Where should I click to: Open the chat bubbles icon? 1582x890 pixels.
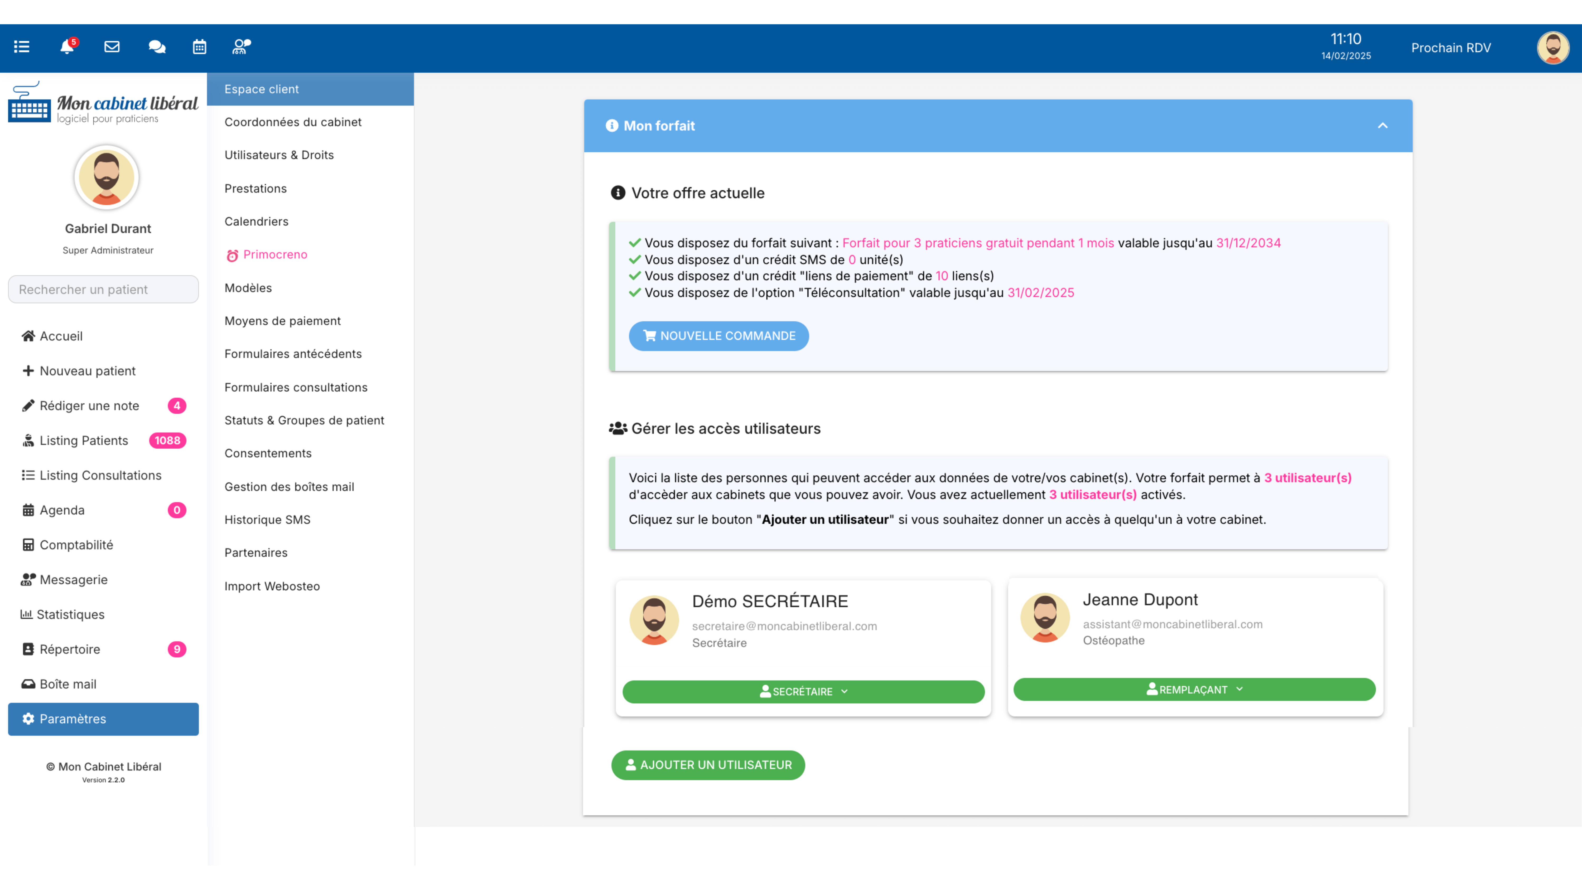click(x=157, y=47)
